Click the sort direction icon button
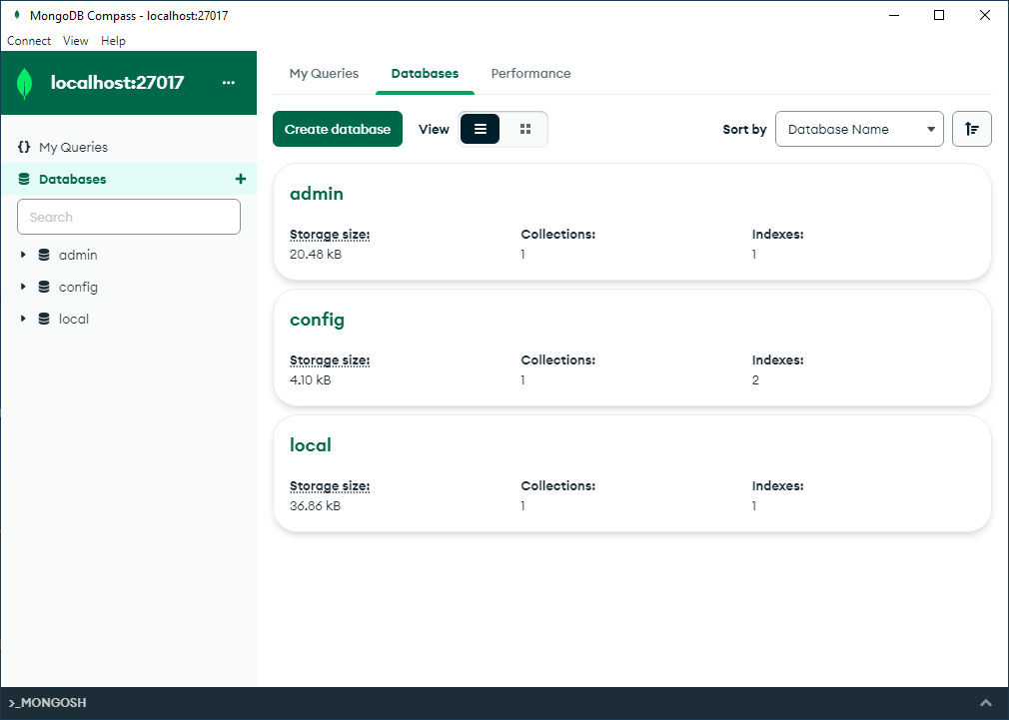This screenshot has height=720, width=1009. coord(971,129)
